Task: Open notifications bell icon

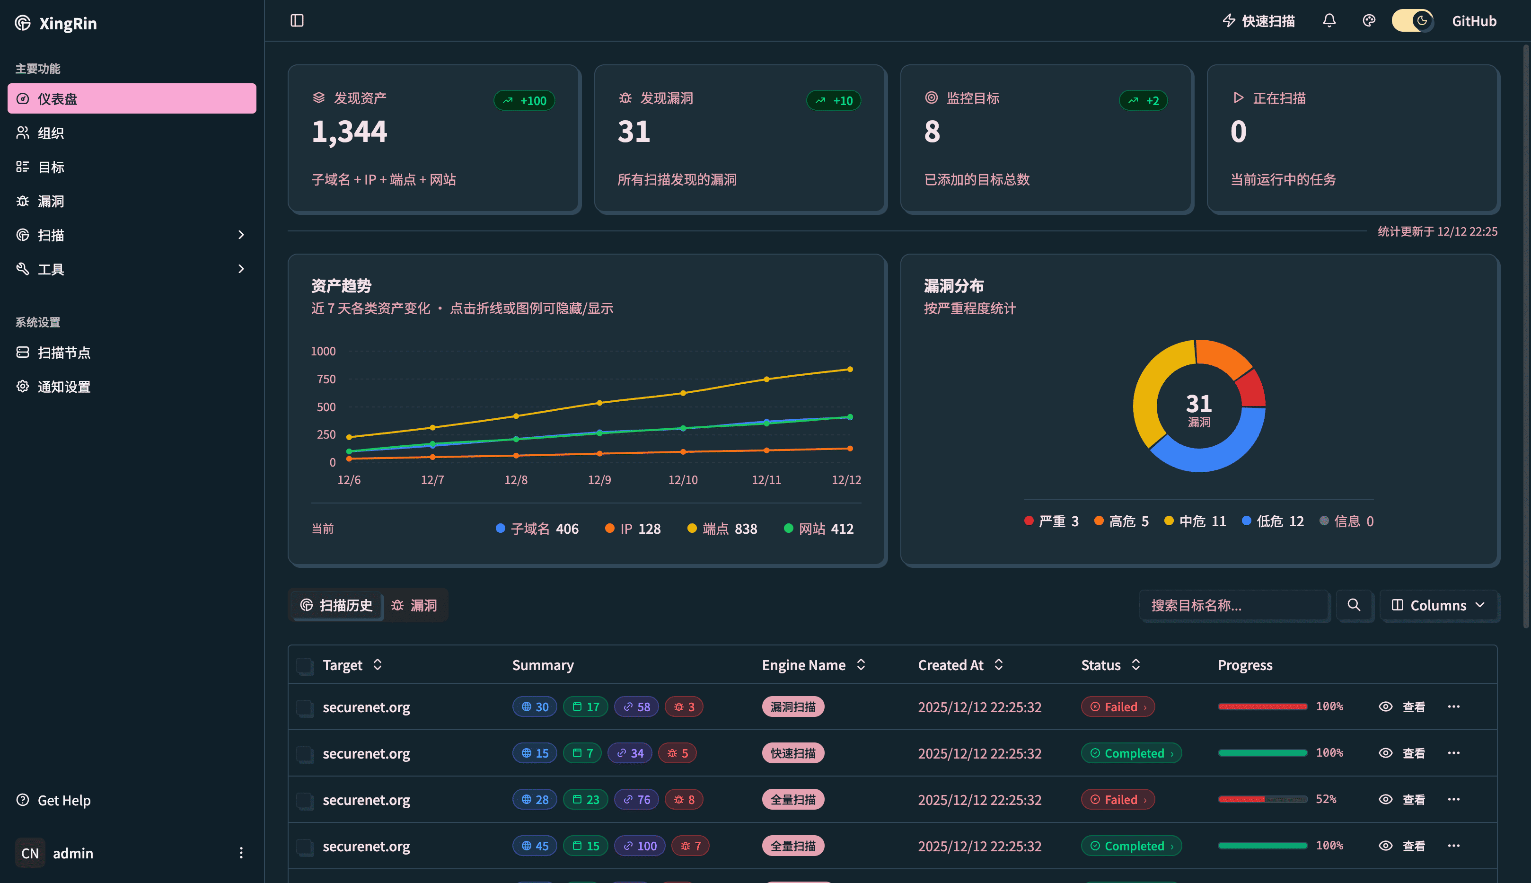Action: [x=1329, y=21]
